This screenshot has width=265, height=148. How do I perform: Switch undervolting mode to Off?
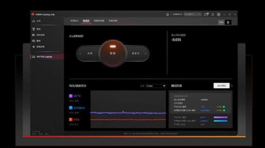(x=90, y=53)
